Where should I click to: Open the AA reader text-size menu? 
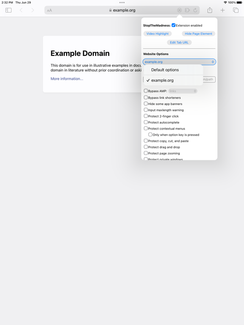tap(50, 10)
